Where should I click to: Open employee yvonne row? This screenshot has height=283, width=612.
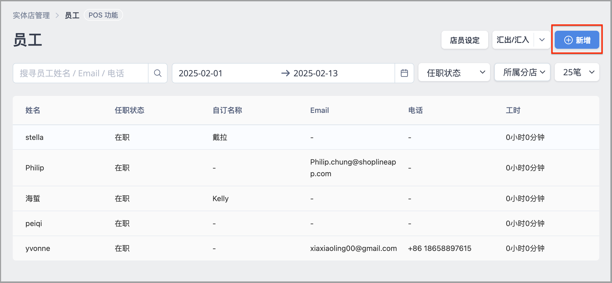tap(306, 248)
